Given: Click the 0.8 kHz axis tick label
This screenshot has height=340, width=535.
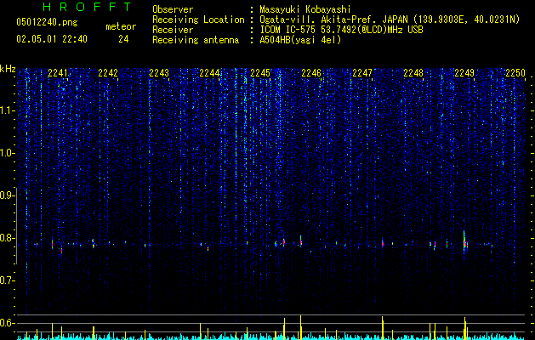Looking at the screenshot, I should [x=7, y=238].
